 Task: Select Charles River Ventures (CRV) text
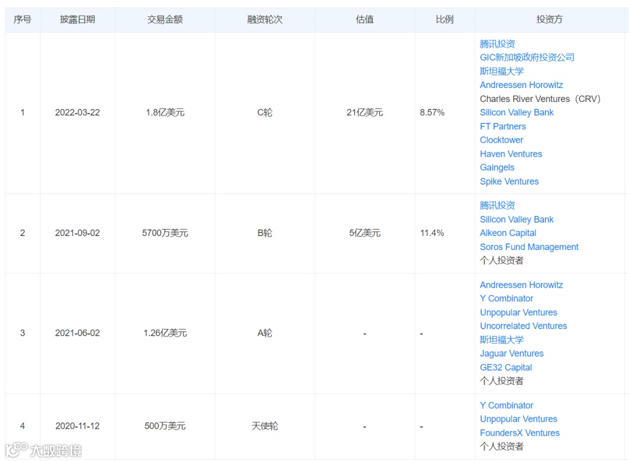tap(539, 98)
